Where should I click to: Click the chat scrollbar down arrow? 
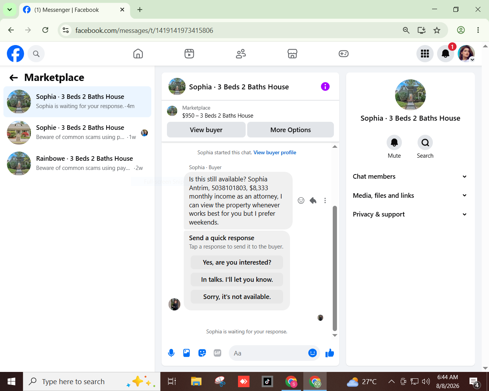335,335
